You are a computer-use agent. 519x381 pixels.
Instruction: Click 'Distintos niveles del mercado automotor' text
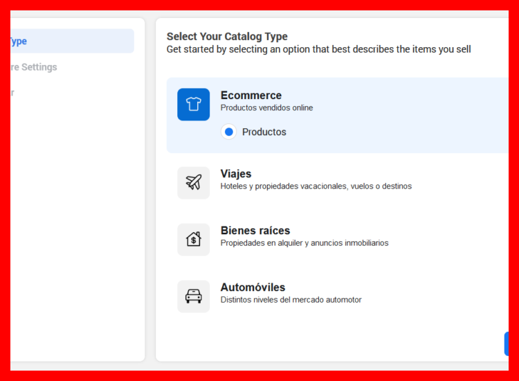[x=291, y=300]
